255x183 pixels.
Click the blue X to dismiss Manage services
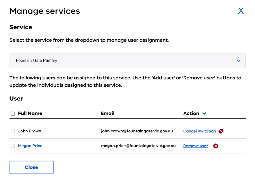coord(241,11)
